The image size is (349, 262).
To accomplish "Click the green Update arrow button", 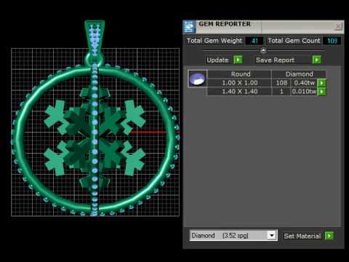I will tap(238, 60).
